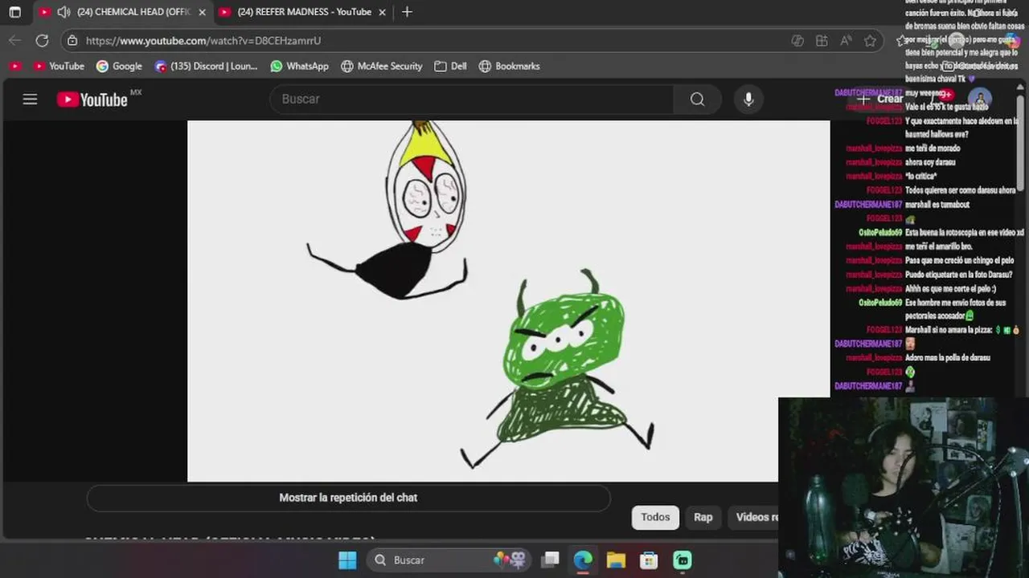Switch to the REEFER MADNESS tab

[304, 12]
